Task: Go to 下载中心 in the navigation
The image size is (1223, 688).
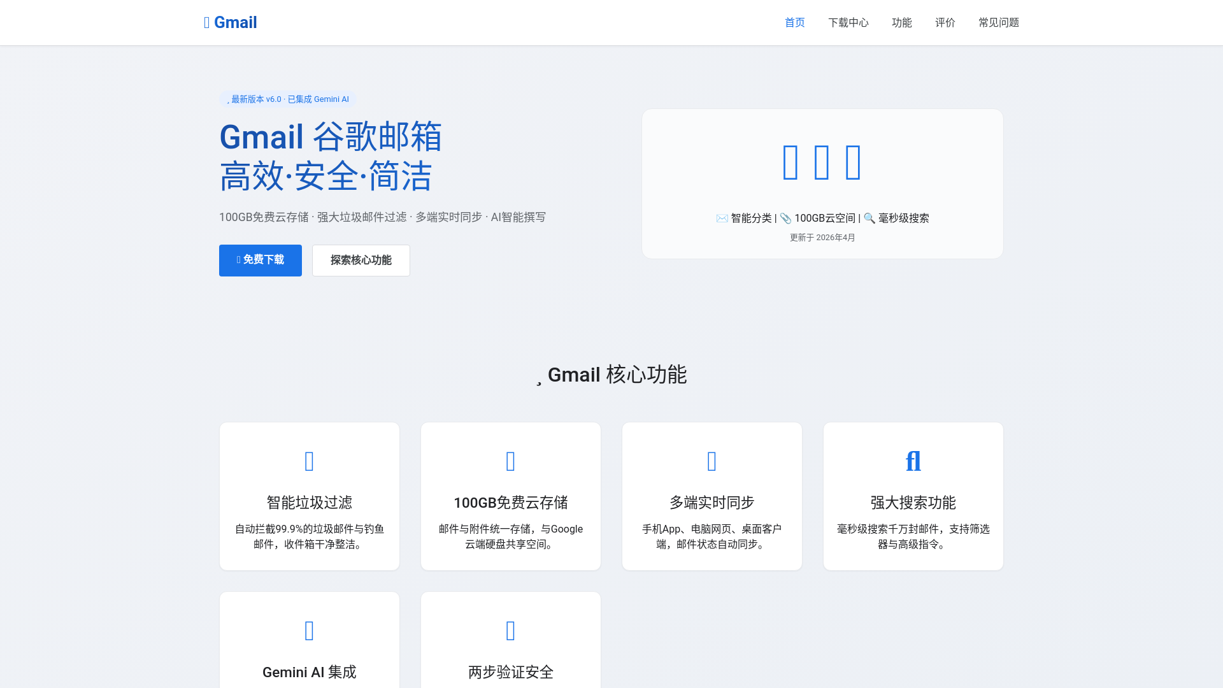Action: pyautogui.click(x=848, y=22)
